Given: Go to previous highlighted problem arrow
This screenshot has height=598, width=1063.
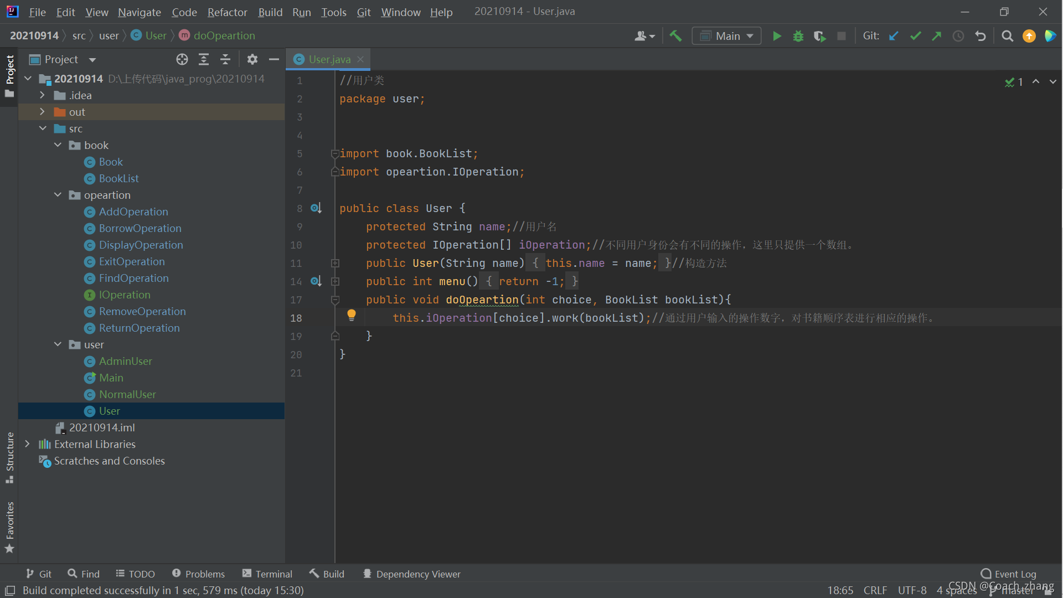Looking at the screenshot, I should point(1036,81).
